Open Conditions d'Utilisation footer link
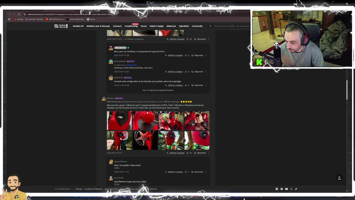The height and width of the screenshot is (200, 355). [x=93, y=189]
